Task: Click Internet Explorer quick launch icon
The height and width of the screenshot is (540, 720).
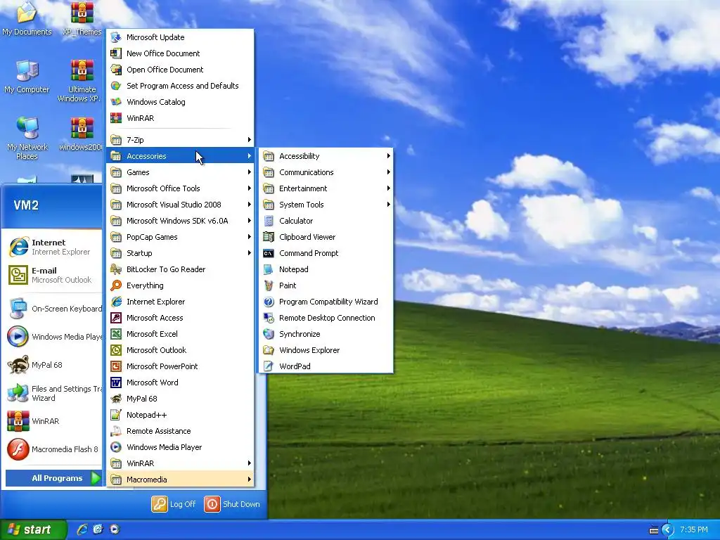Action: point(82,529)
